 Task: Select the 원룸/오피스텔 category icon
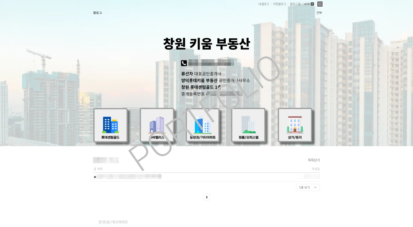pyautogui.click(x=248, y=125)
